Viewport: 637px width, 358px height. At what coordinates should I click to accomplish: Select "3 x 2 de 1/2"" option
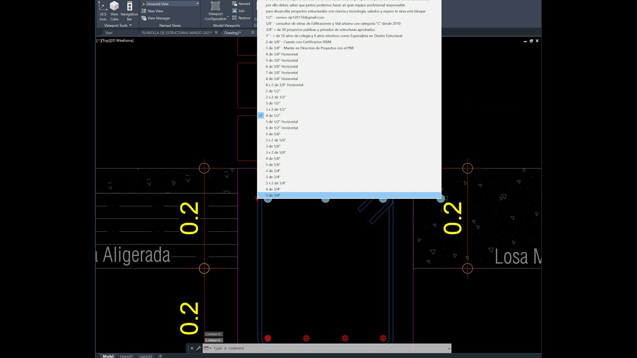(x=349, y=109)
